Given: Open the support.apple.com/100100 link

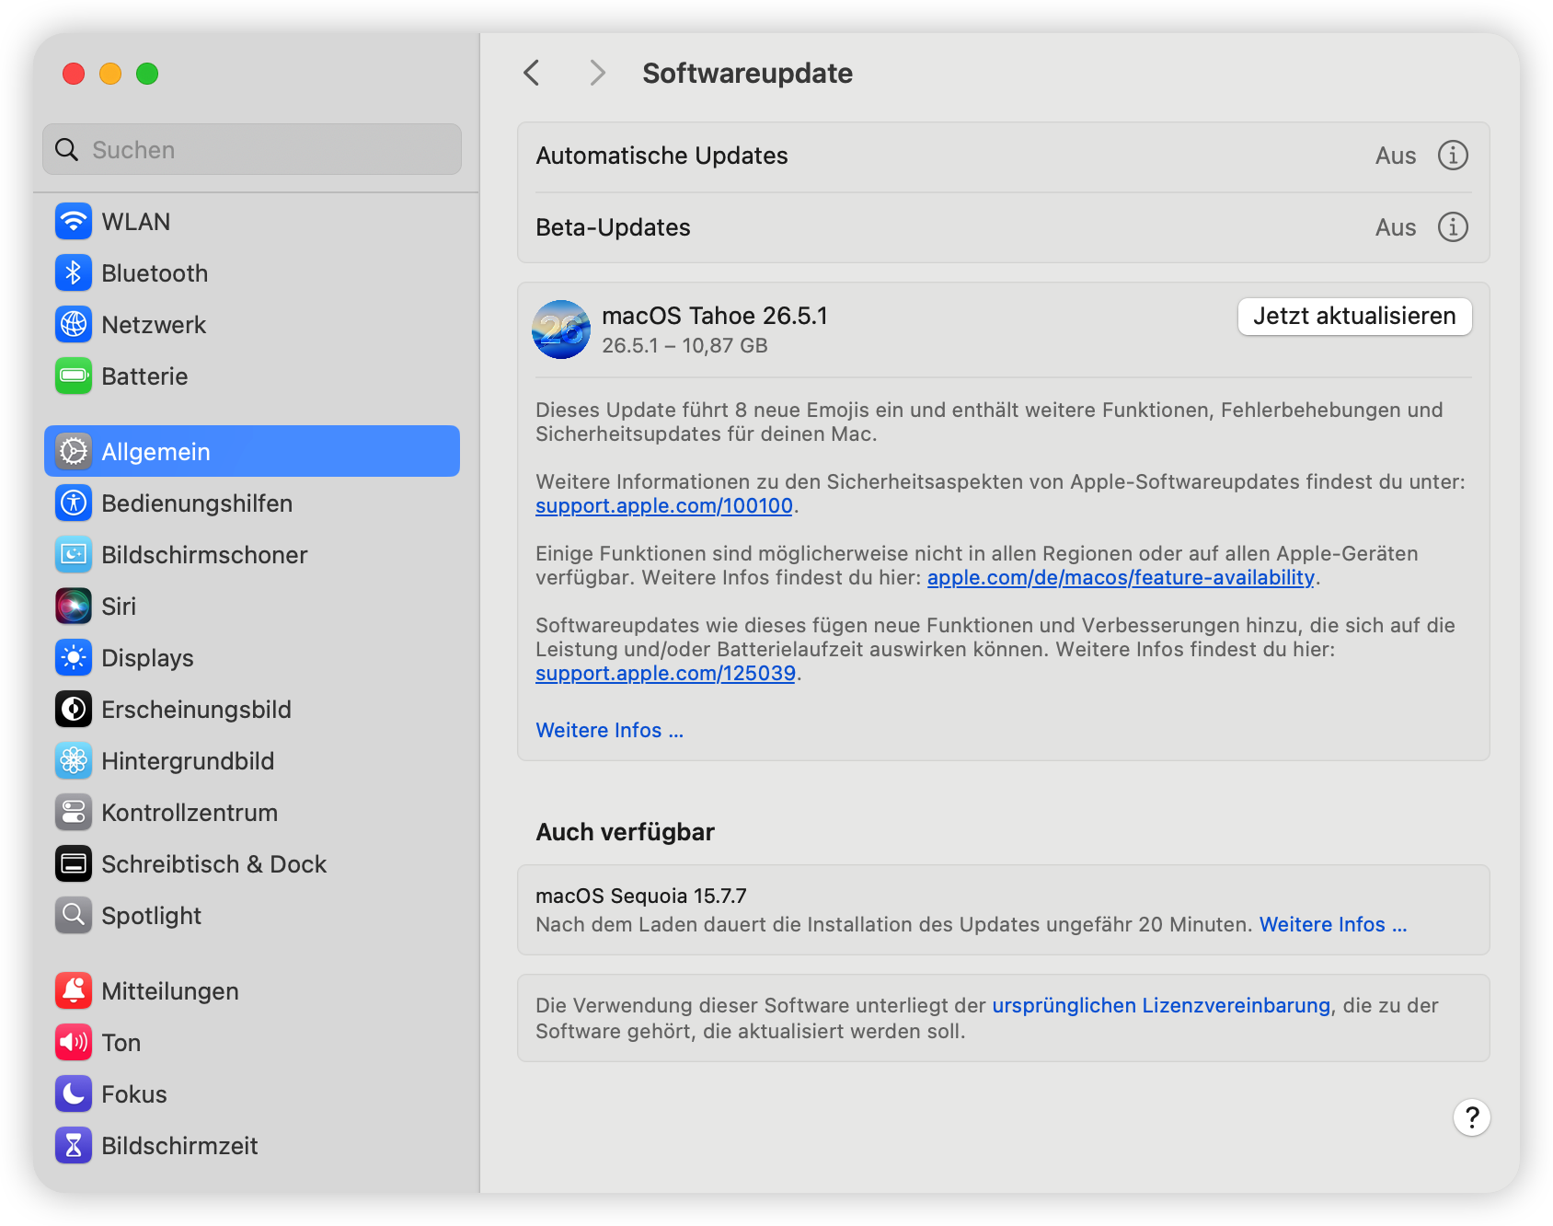Looking at the screenshot, I should pos(664,506).
